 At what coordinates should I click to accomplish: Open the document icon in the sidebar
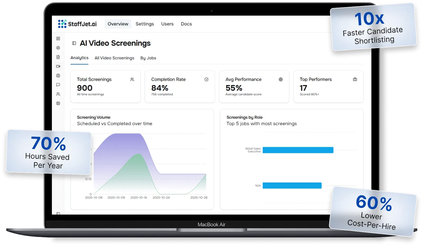(58, 57)
